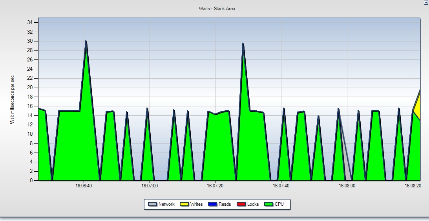Click the y-axis value 18
The width and height of the screenshot is (429, 221).
tap(30, 97)
